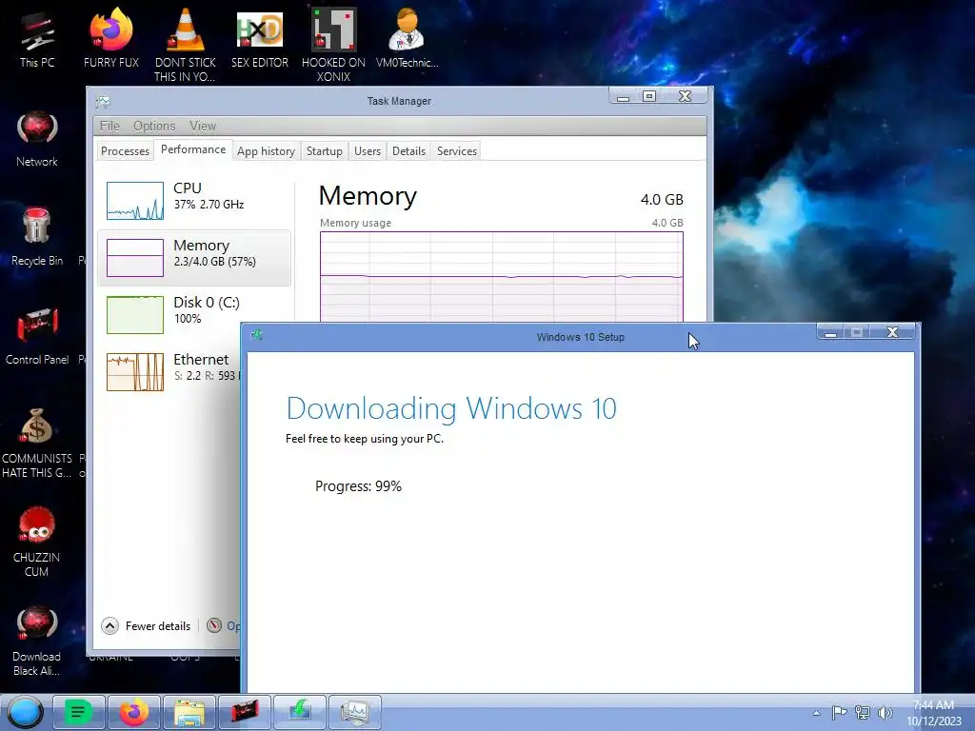Open File Explorer from the taskbar
The image size is (975, 731).
tap(189, 712)
